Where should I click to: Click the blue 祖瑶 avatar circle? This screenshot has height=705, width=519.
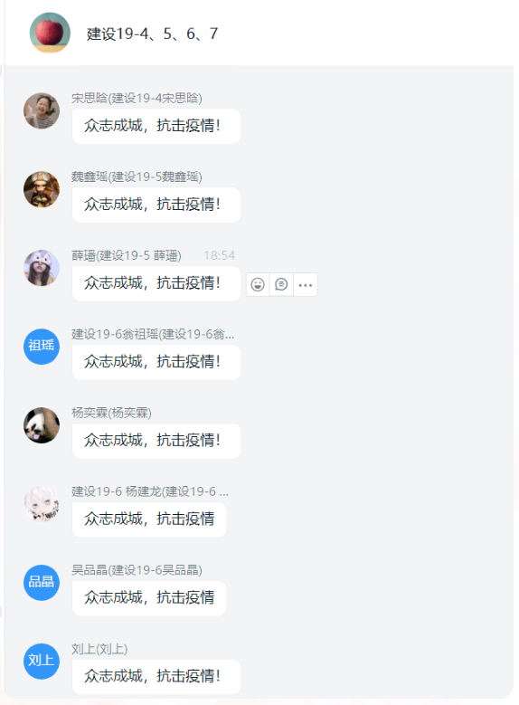pos(42,347)
